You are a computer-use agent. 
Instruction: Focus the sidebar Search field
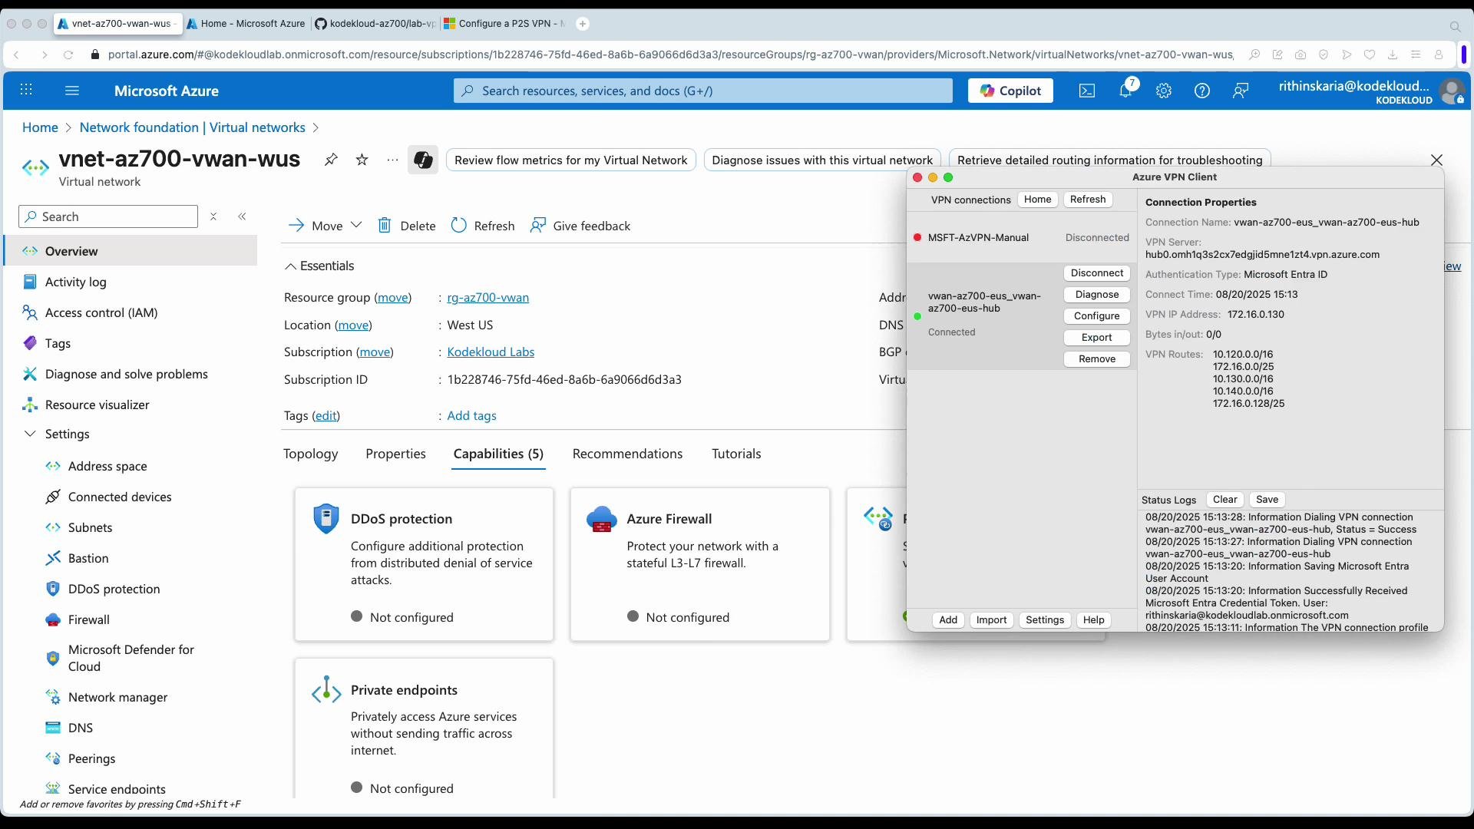pyautogui.click(x=108, y=216)
